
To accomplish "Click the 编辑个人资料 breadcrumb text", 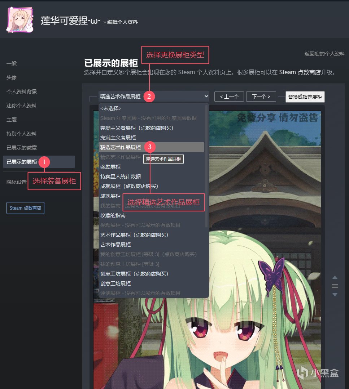I will 122,22.
